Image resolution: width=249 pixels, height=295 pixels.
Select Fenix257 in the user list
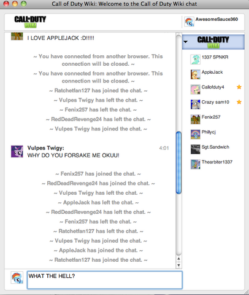[x=211, y=117]
